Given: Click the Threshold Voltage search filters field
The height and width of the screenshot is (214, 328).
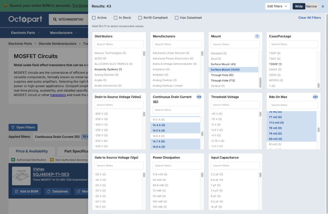Looking at the screenshot, I should [x=235, y=105].
